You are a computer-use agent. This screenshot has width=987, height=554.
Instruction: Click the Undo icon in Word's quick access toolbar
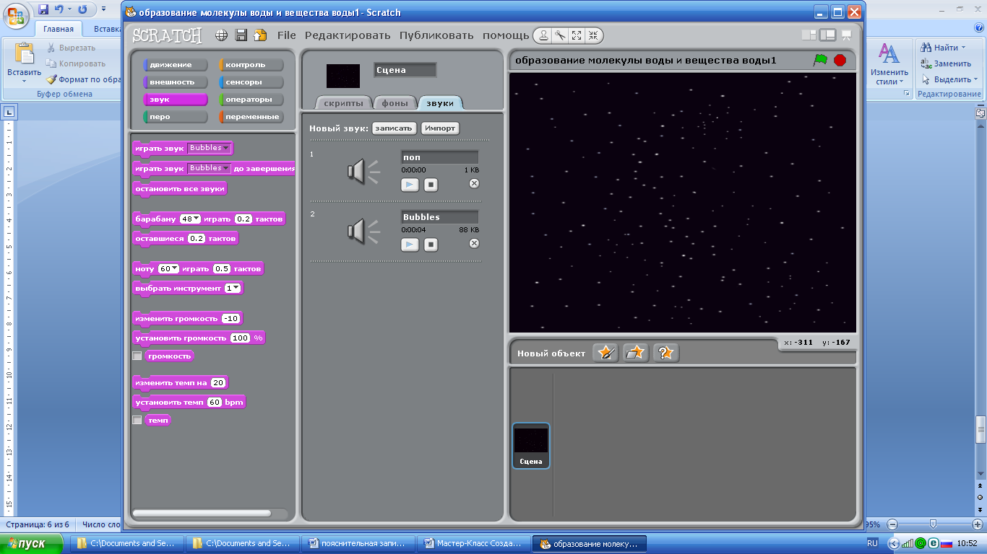pos(61,9)
